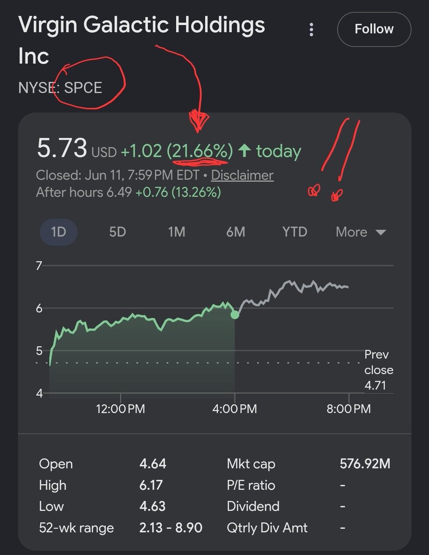
Task: Expand the More time ranges dropdown
Action: (x=361, y=232)
